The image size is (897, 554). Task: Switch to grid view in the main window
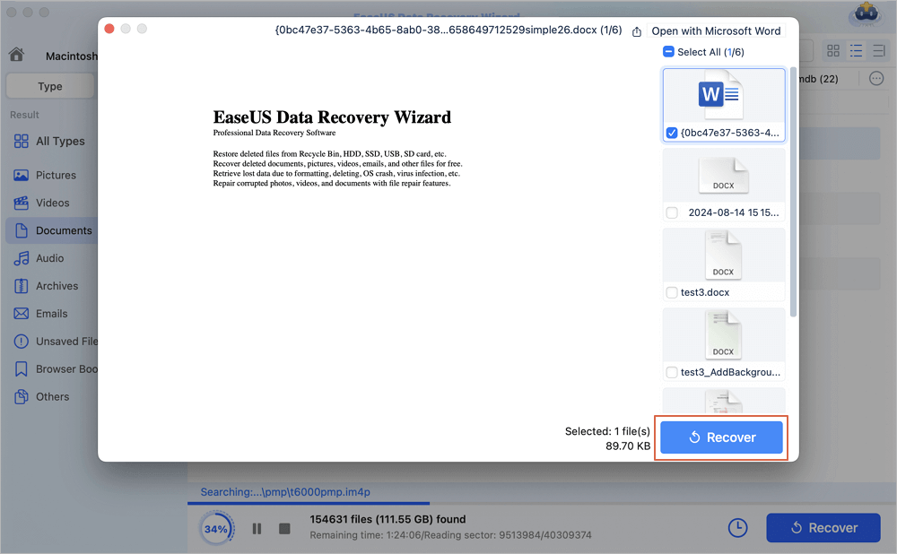click(833, 51)
